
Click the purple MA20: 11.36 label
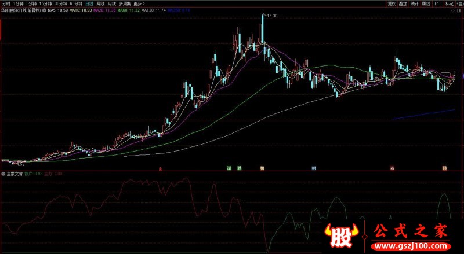click(104, 10)
